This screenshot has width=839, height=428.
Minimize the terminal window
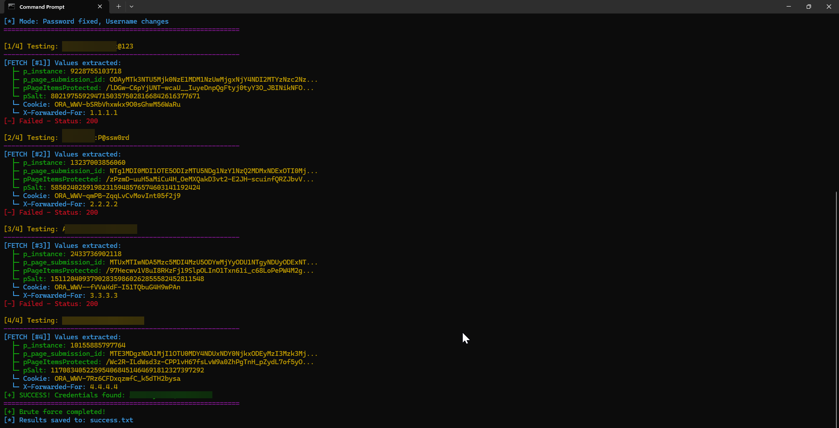789,7
